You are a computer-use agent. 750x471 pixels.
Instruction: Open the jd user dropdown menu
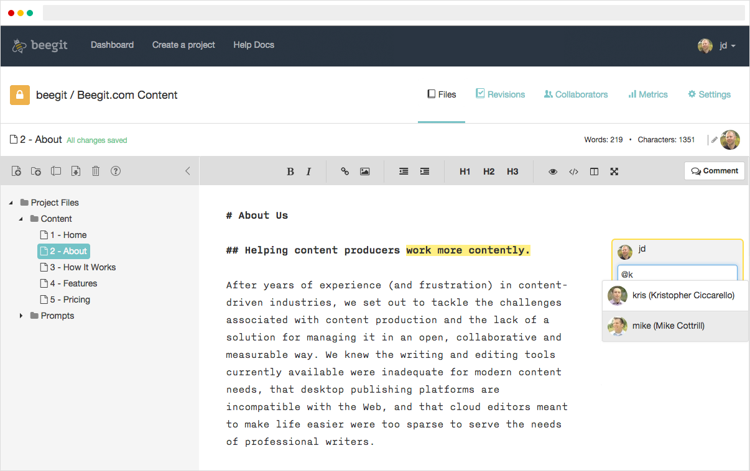pyautogui.click(x=728, y=45)
